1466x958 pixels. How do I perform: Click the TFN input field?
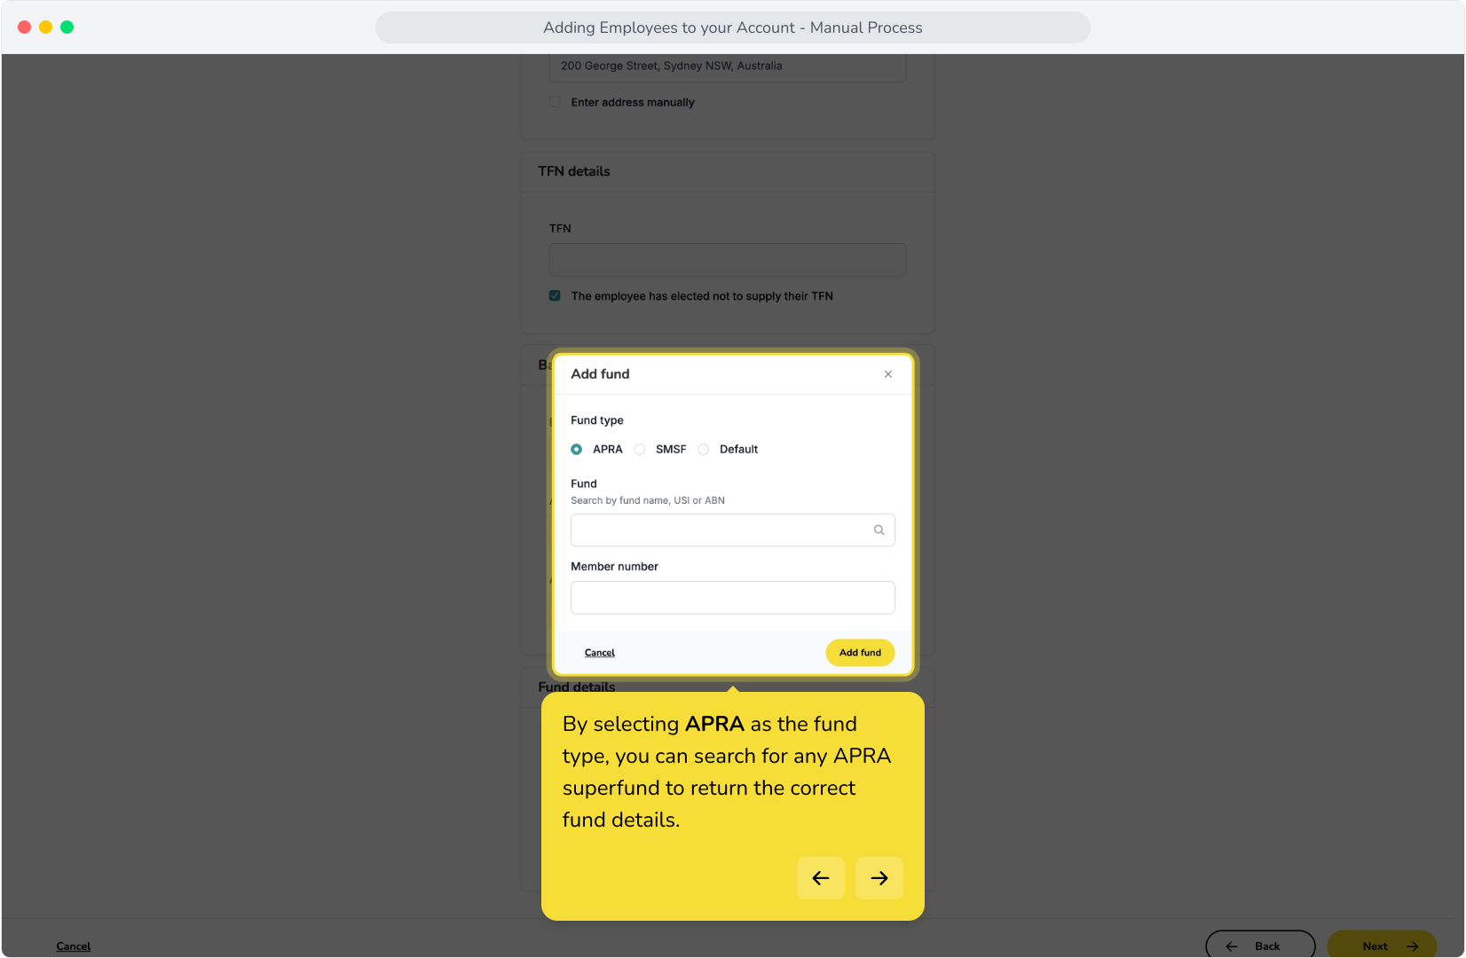[728, 260]
